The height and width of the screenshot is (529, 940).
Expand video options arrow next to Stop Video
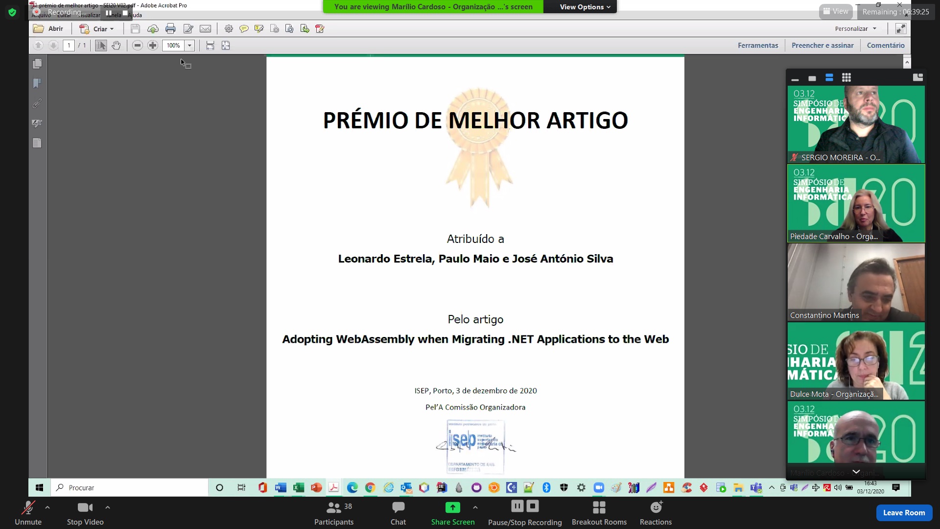[x=108, y=507]
